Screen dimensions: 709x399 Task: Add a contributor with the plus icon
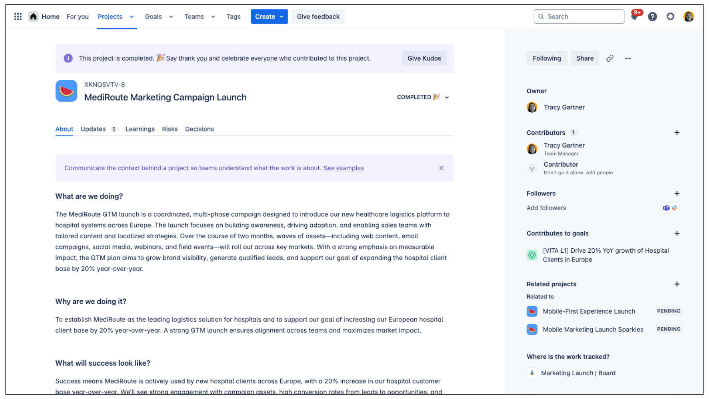pos(677,132)
